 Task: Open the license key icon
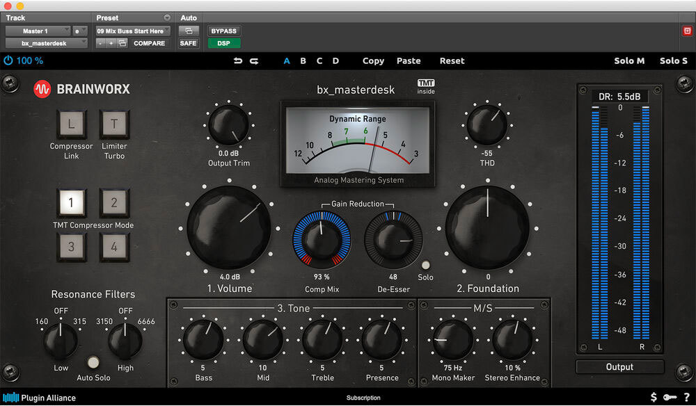(x=670, y=397)
